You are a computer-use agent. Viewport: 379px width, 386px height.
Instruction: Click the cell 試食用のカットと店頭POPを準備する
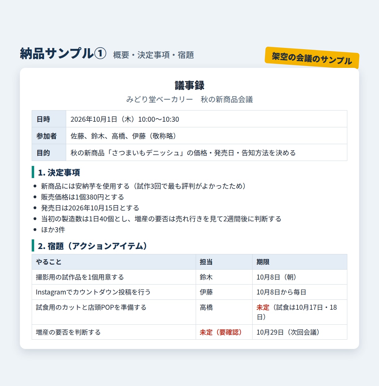[x=114, y=312]
